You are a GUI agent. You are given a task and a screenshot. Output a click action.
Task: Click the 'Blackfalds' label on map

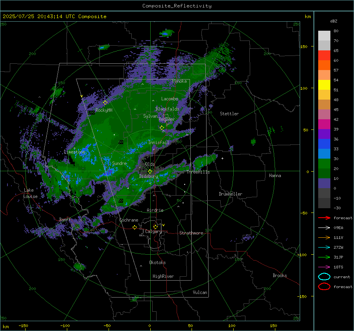(167, 109)
